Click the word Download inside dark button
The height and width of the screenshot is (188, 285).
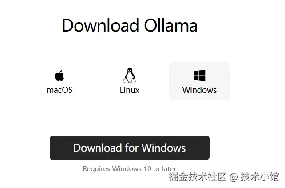coord(98,148)
